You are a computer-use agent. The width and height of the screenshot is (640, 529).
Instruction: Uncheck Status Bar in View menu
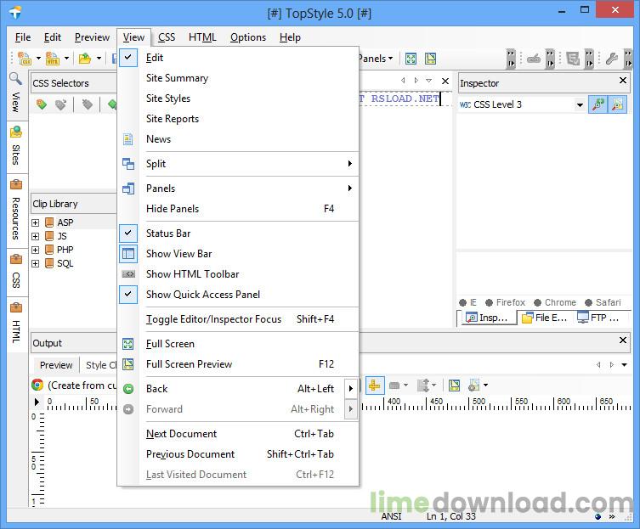168,234
